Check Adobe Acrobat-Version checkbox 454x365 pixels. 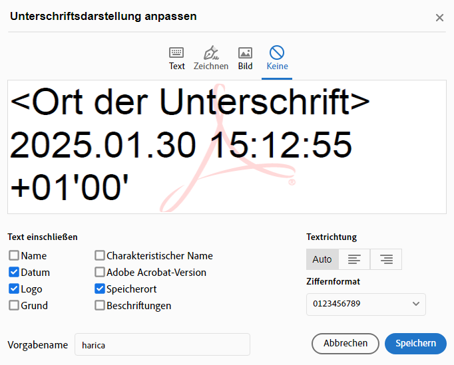[100, 273]
